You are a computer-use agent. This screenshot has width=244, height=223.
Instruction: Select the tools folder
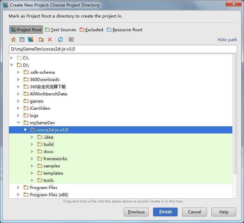tap(45, 180)
